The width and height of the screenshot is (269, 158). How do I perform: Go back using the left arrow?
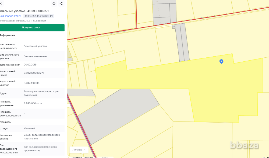coord(1,3)
